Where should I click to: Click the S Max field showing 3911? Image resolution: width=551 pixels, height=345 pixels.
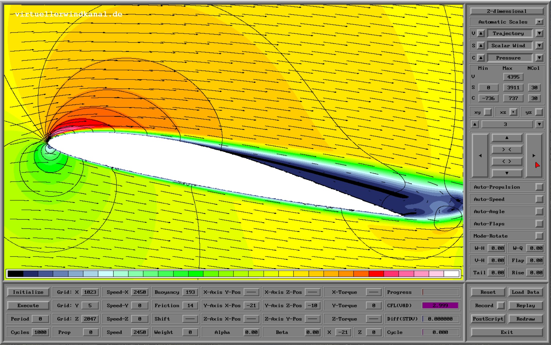[x=513, y=87]
